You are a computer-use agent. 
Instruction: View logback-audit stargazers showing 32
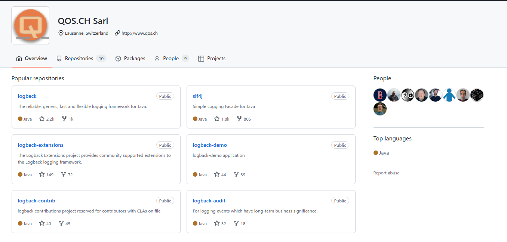coord(220,223)
